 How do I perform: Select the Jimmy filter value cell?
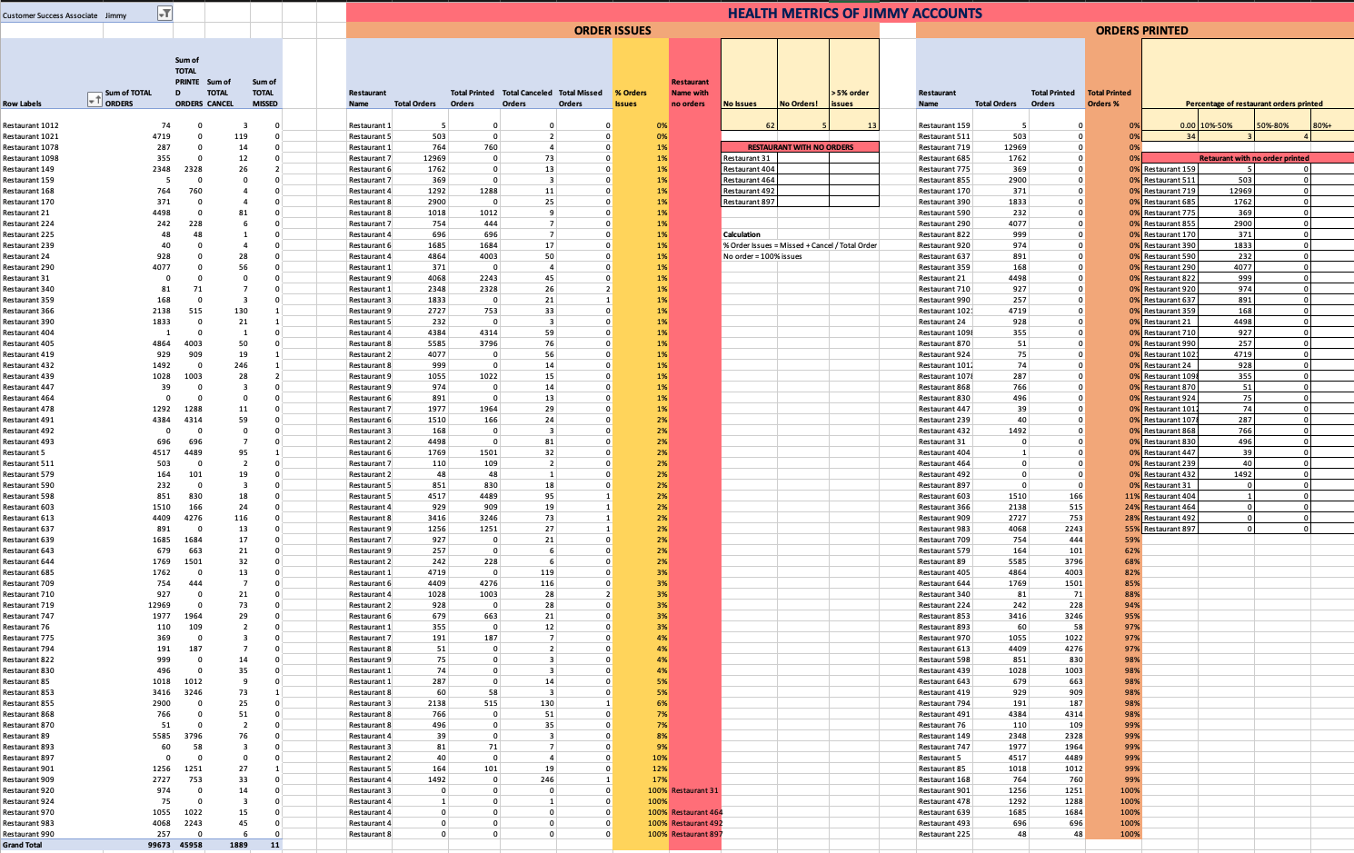127,15
